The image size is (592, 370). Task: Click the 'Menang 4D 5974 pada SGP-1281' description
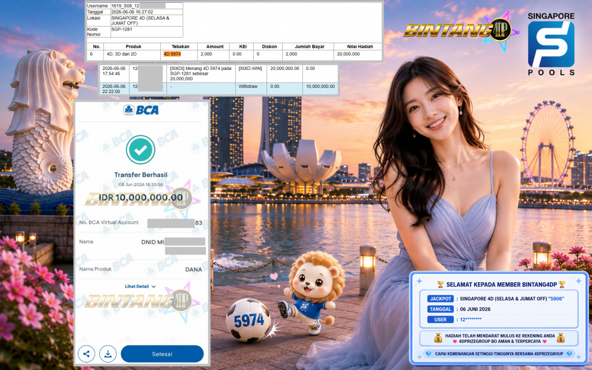point(201,73)
